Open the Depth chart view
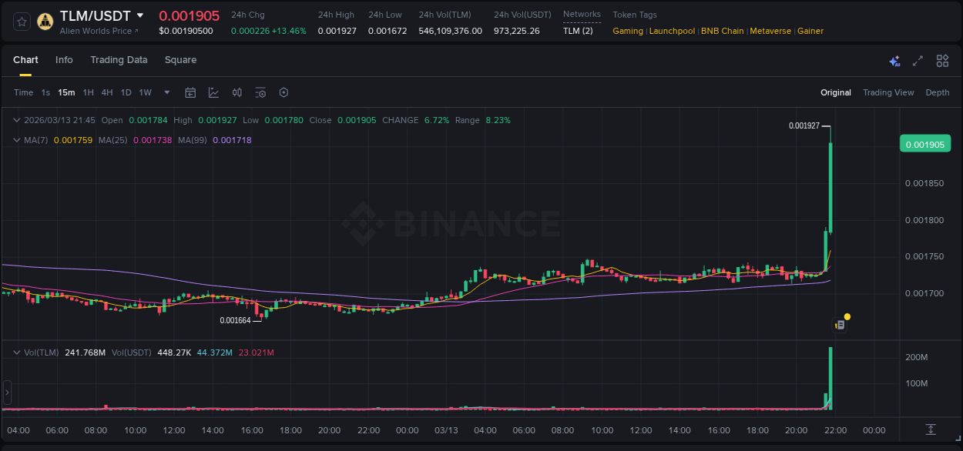Viewport: 963px width, 451px height. tap(938, 92)
